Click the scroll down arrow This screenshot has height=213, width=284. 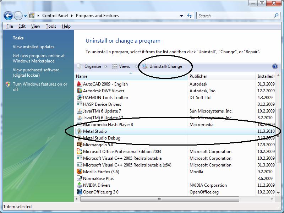coord(278,193)
